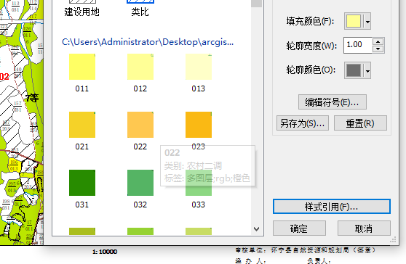Image resolution: width=406 pixels, height=264 pixels.
Task: Select the 012 light yellow symbol
Action: tap(140, 67)
